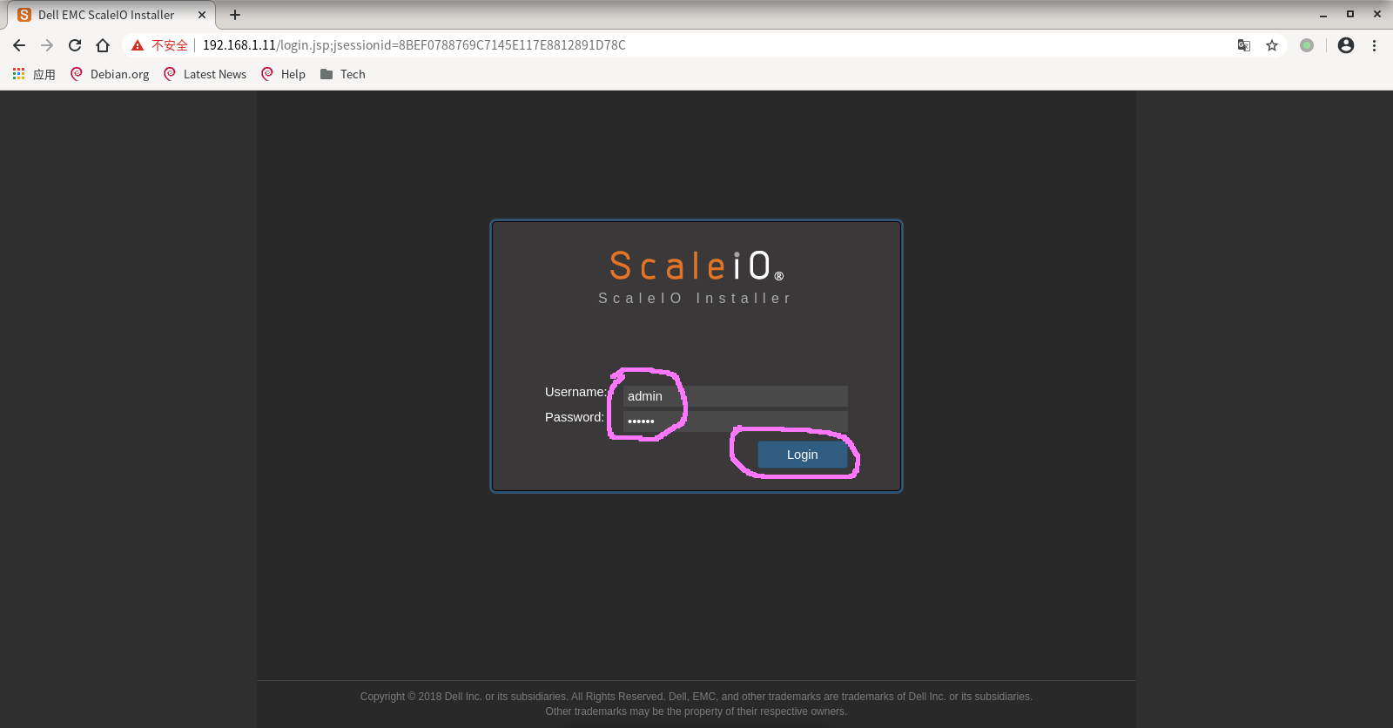The image size is (1393, 728).
Task: Open the Apps grid shortcut
Action: [34, 74]
